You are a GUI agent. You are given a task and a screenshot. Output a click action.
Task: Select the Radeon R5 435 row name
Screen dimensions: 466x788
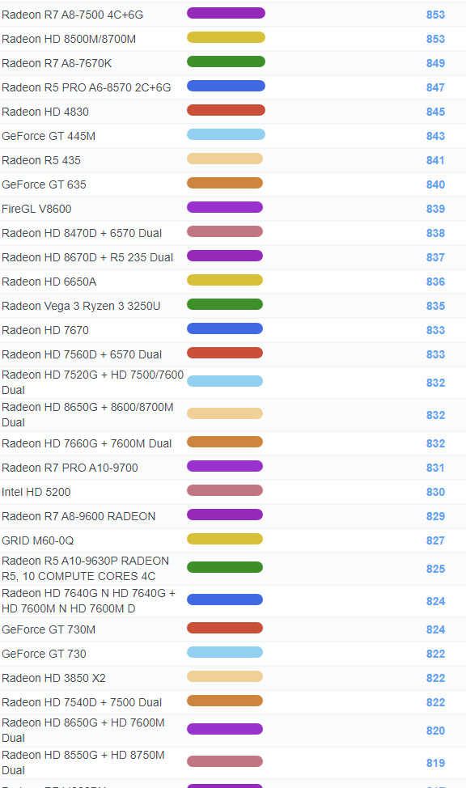click(41, 160)
